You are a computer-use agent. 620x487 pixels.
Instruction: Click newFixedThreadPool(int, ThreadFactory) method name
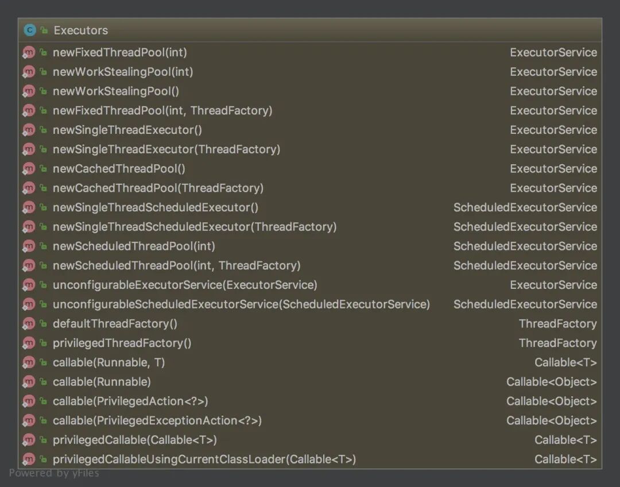pos(162,110)
